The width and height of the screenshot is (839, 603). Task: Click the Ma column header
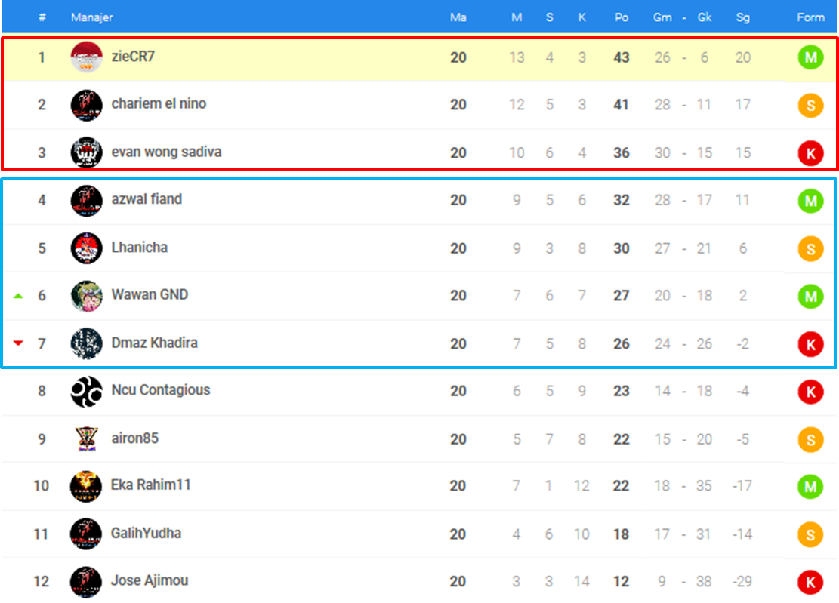458,17
